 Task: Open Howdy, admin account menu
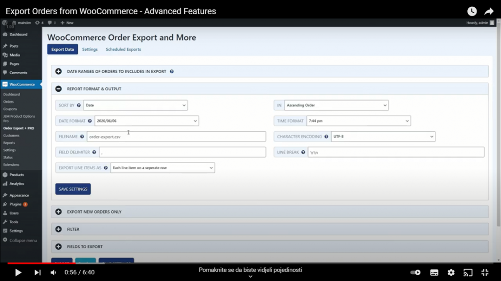pyautogui.click(x=480, y=22)
